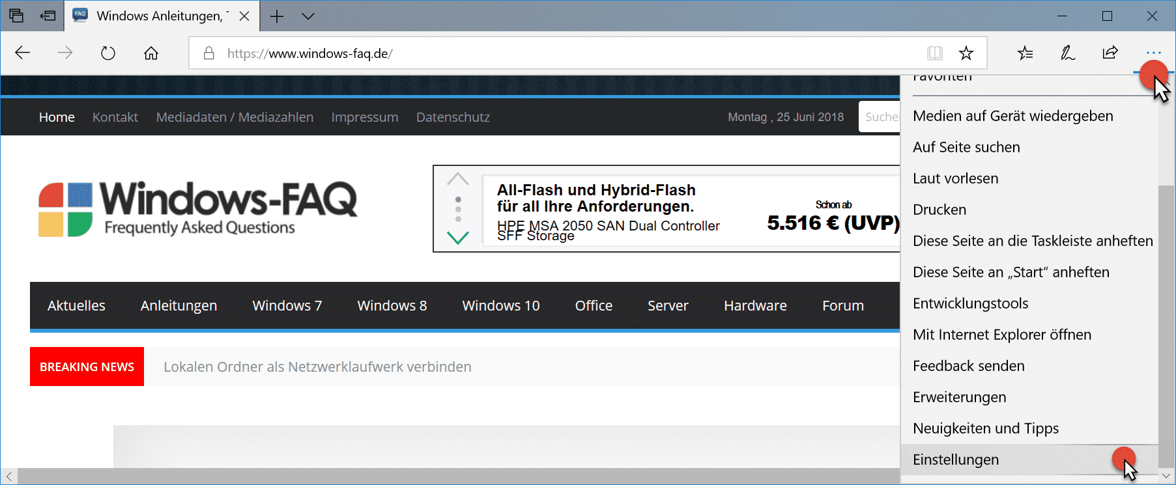Click the tabs set-aside icon
Screen dimensions: 1176x485
point(16,16)
